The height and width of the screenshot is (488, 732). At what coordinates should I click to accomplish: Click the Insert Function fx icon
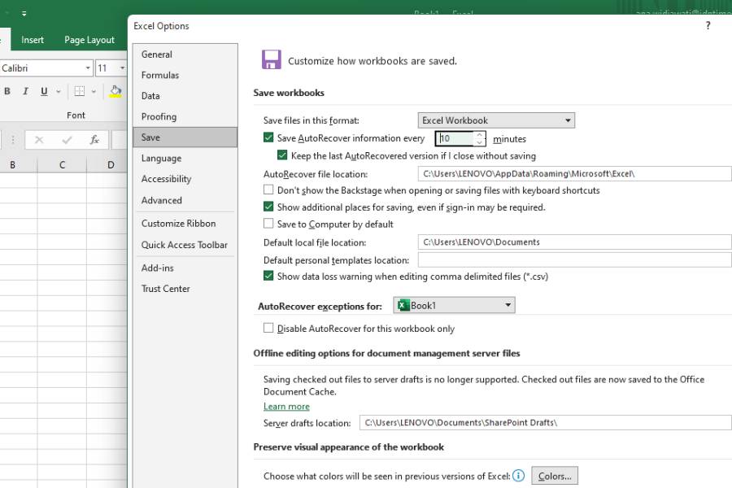pyautogui.click(x=94, y=140)
